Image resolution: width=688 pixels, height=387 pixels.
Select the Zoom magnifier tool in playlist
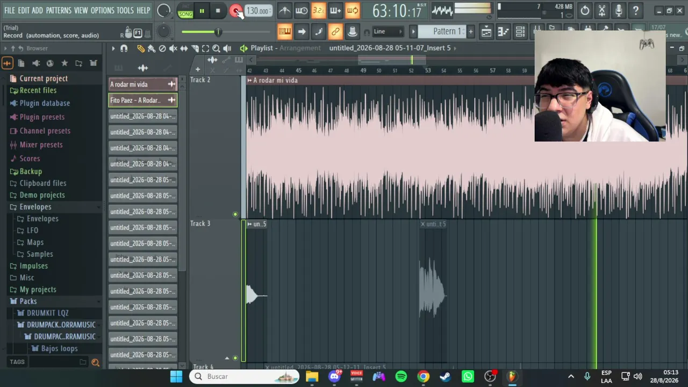point(216,48)
